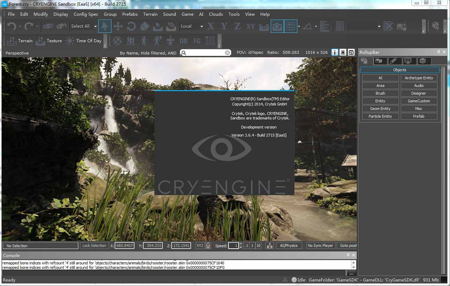
Task: Open the Select All filter dropdown
Action: 84,26
